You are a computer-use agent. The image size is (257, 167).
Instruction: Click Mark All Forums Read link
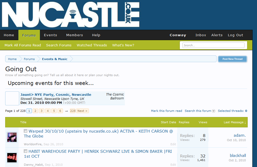(x=23, y=45)
